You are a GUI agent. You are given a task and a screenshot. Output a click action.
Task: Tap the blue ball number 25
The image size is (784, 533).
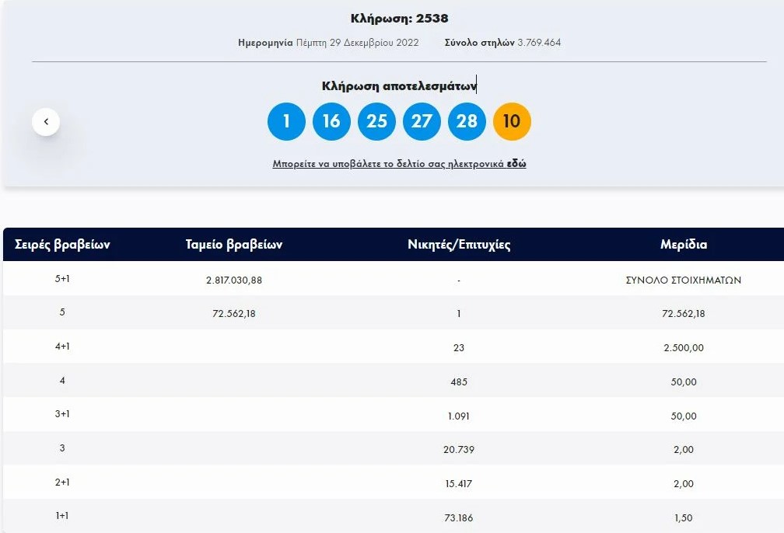point(376,122)
